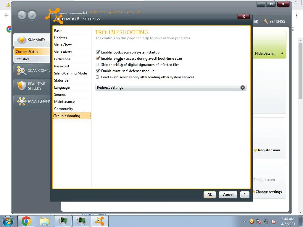Minimize the avast main window
The image size is (303, 227).
coord(261,4)
